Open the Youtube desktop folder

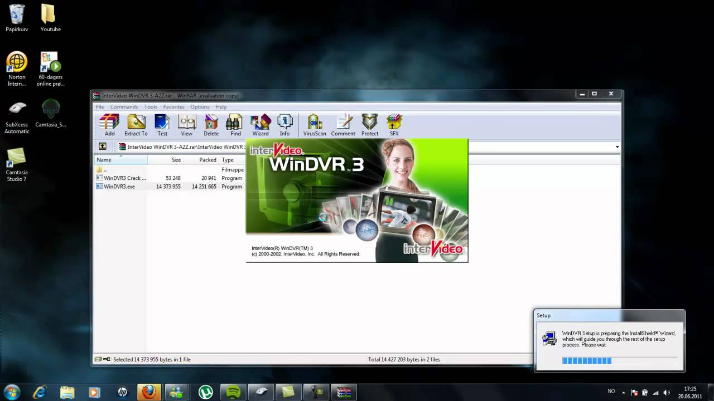tap(50, 18)
